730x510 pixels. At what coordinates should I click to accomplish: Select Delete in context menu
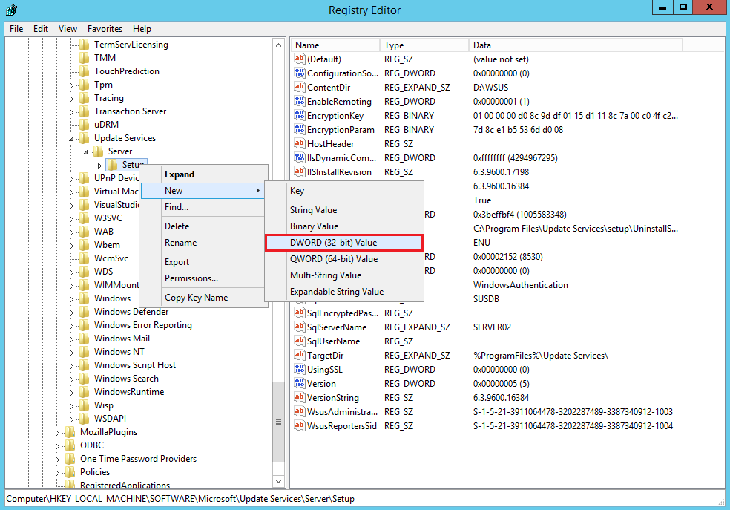point(203,226)
